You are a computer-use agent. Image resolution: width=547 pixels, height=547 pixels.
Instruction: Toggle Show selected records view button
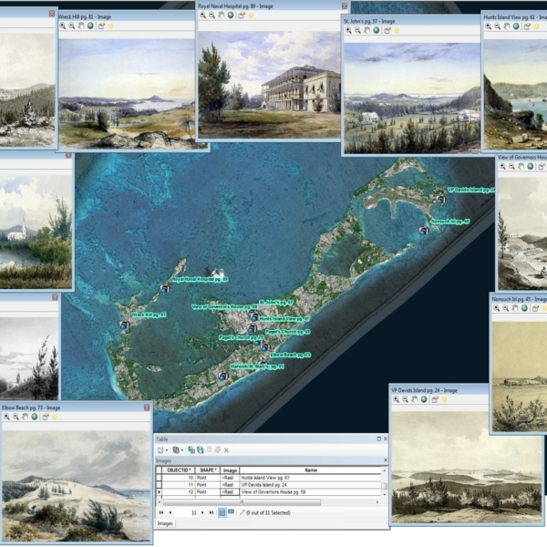pos(232,513)
